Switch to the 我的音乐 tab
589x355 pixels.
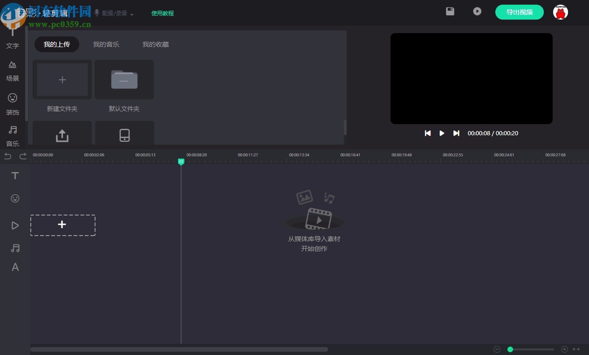pyautogui.click(x=106, y=44)
